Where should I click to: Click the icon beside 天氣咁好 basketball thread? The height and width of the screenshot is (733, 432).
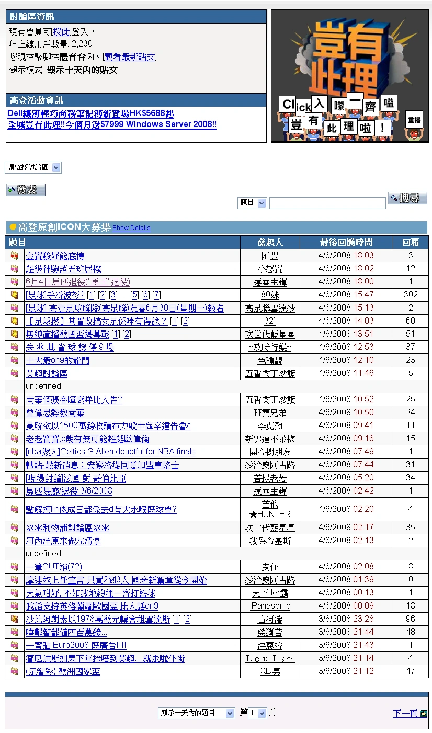tap(14, 593)
